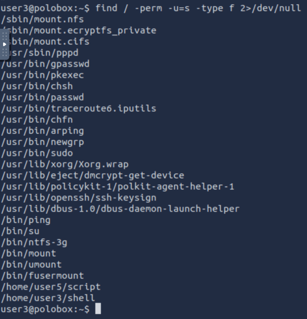The width and height of the screenshot is (307, 319).
Task: Click the /home/user3/shell output line
Action: coord(48,298)
